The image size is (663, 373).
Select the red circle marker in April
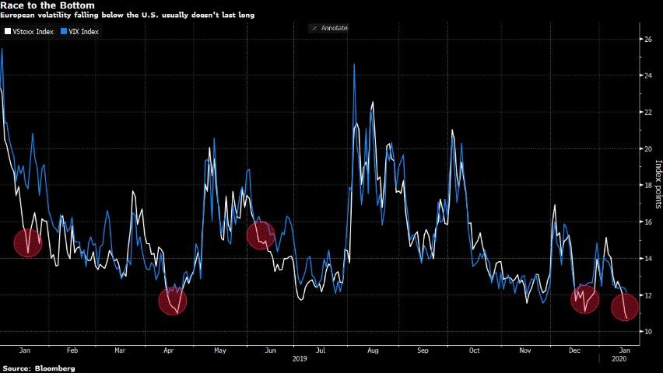[172, 301]
